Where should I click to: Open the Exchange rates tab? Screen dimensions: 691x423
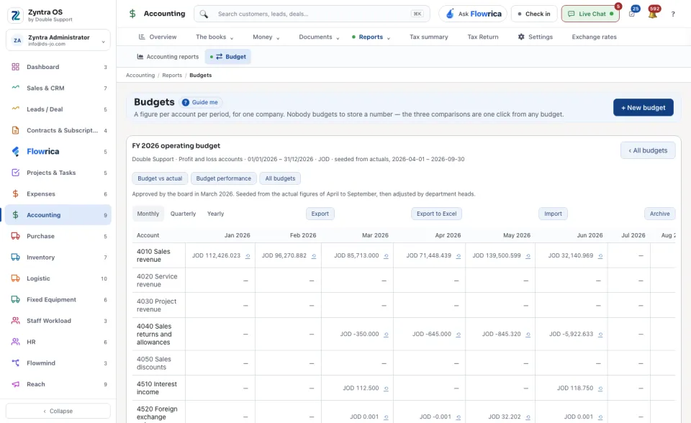[x=594, y=37]
